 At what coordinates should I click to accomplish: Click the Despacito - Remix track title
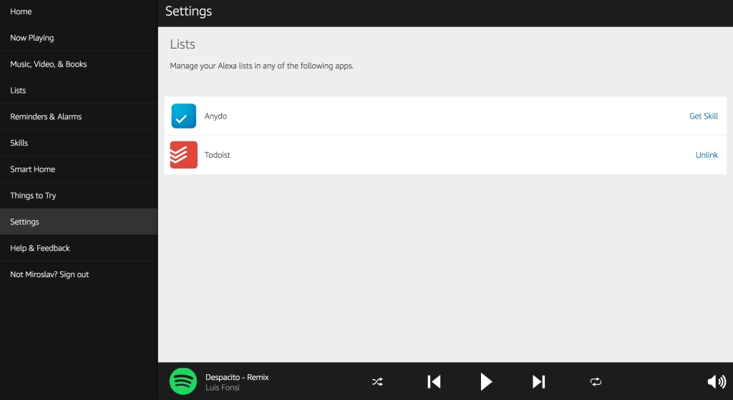[x=237, y=377]
